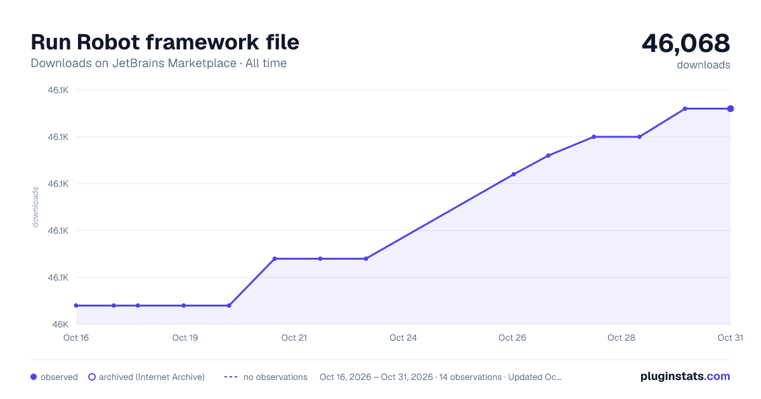Select the 'archived (Internet Archive)' legend label
This screenshot has width=761, height=399.
tap(152, 377)
